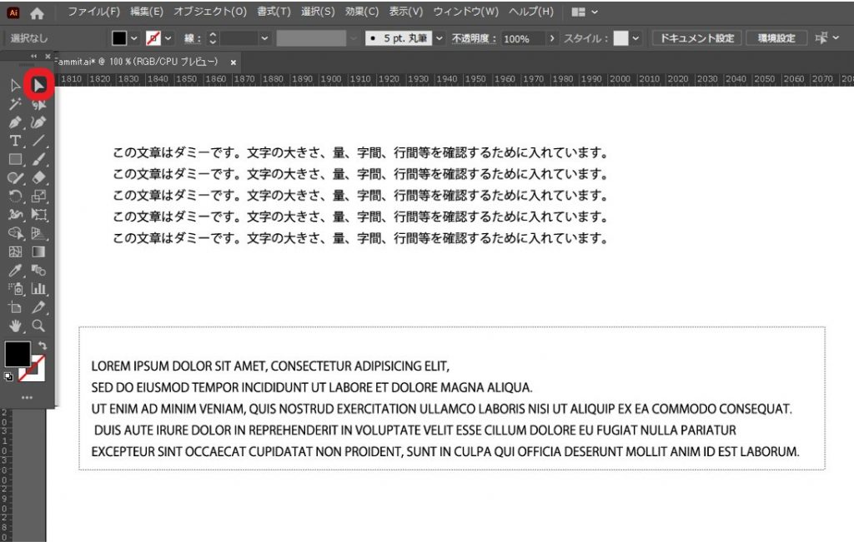Click the large black fill box in toolbar
854x542 pixels.
click(18, 355)
